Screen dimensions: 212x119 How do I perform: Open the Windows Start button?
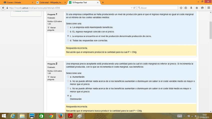4,116
